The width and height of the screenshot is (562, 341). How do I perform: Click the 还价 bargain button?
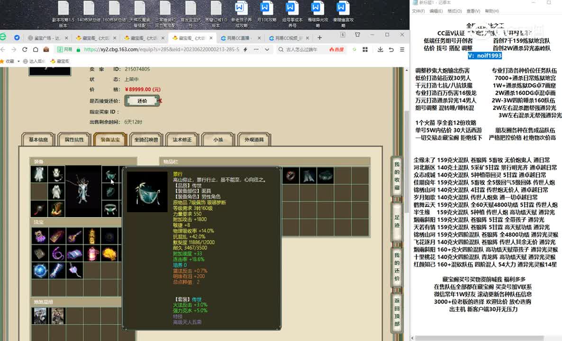[142, 101]
